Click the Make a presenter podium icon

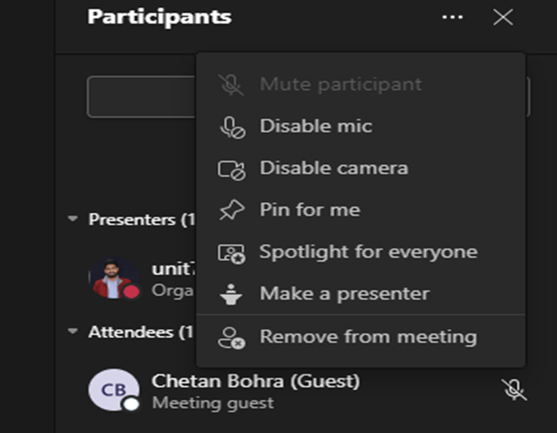pos(230,294)
